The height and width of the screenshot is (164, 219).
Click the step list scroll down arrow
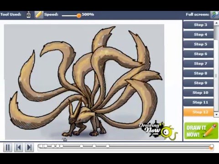tap(216, 115)
